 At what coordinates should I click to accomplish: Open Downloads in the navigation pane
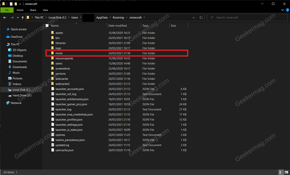20,67
